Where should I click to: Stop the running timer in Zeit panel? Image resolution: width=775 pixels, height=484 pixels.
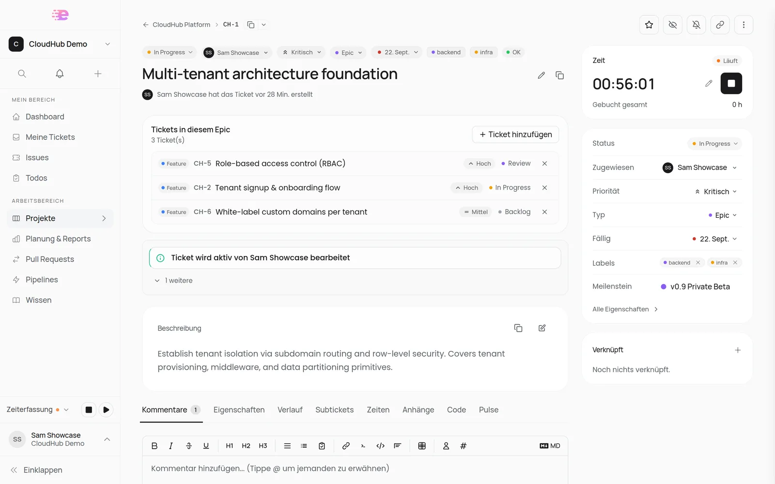pos(731,83)
